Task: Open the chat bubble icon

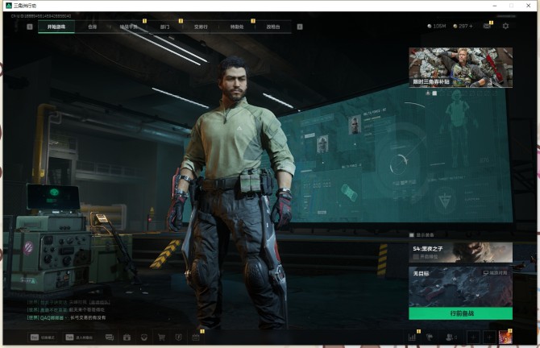Action: (110, 338)
